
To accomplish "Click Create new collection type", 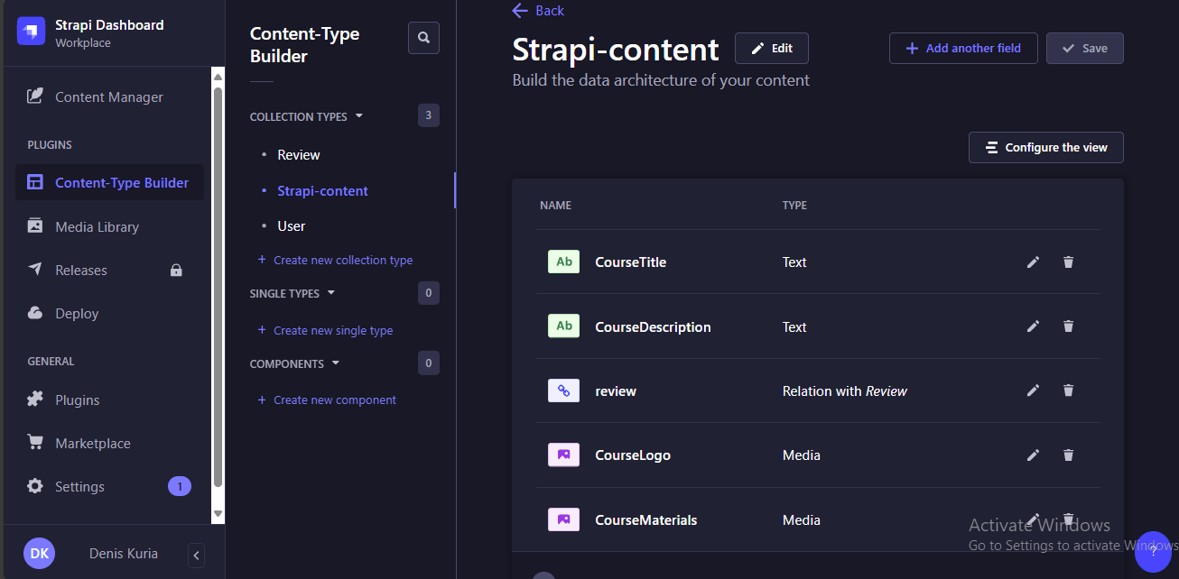I will click(x=335, y=260).
